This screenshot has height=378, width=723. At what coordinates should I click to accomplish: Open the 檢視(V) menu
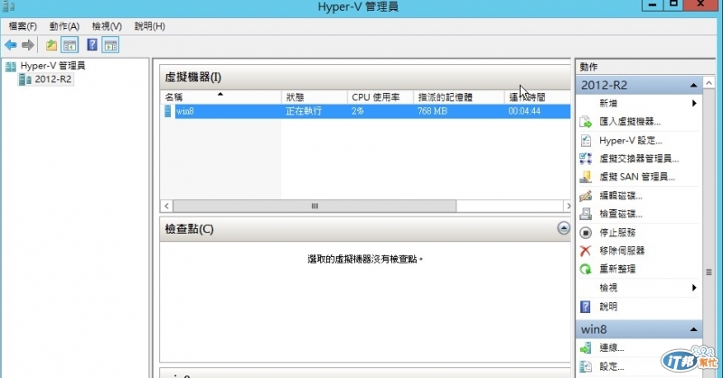(107, 26)
